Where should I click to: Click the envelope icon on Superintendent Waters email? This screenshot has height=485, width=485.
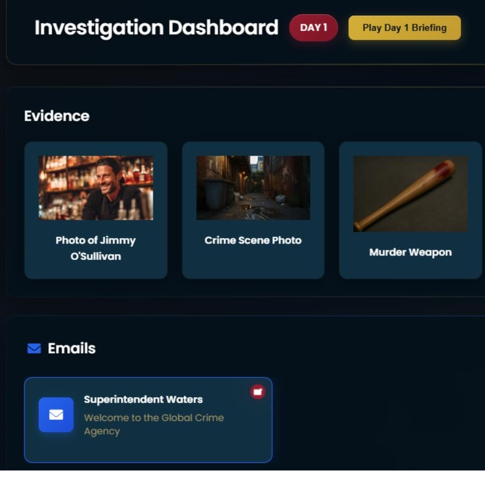tap(56, 415)
